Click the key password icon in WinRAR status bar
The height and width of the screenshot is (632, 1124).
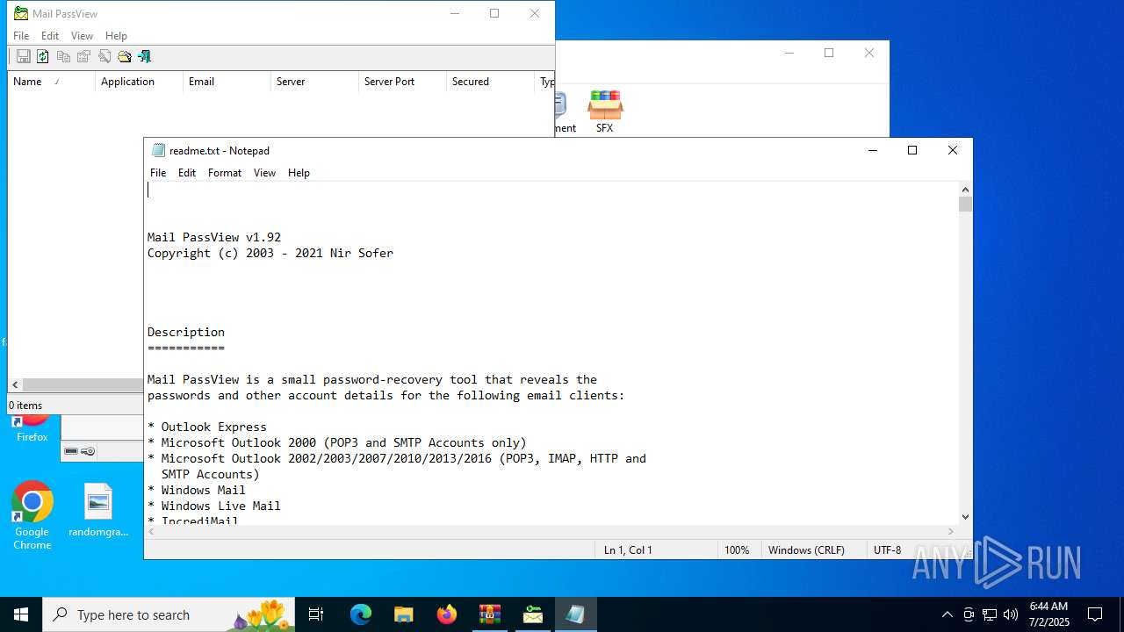(88, 451)
